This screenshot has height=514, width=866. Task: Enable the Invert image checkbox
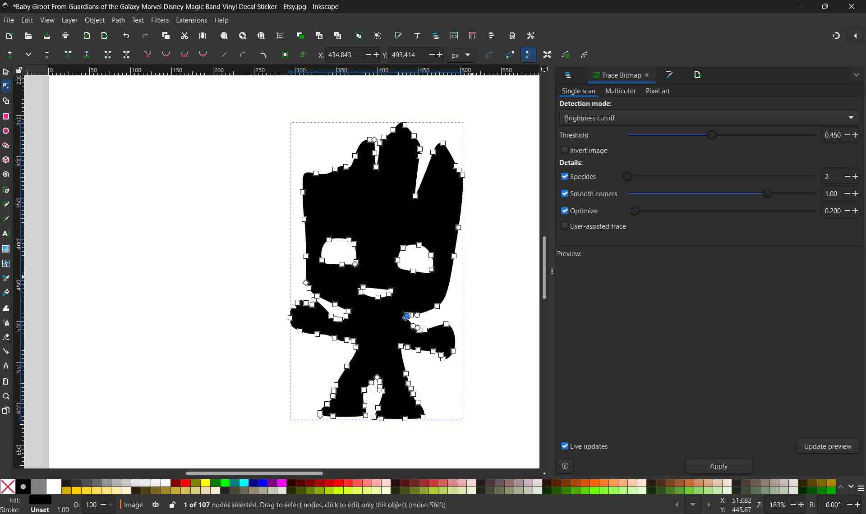[564, 150]
